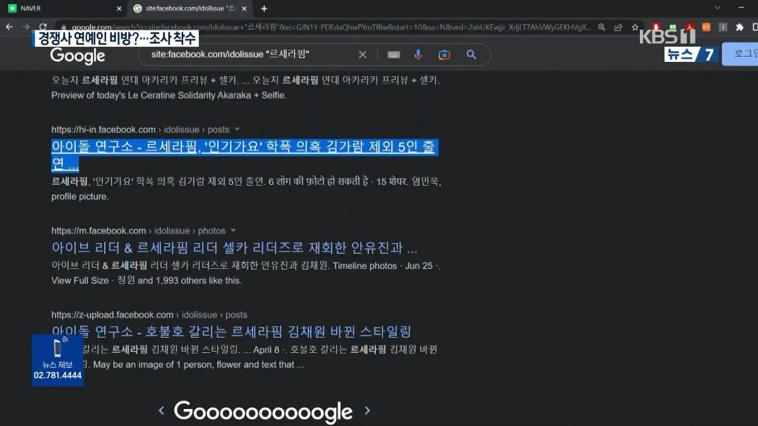Image resolution: width=758 pixels, height=426 pixels.
Task: Bookmark this page with the star
Action: [x=635, y=27]
